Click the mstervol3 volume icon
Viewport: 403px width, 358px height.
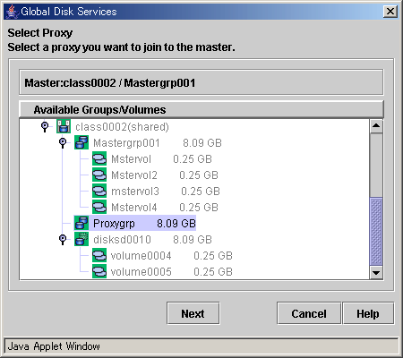point(99,191)
